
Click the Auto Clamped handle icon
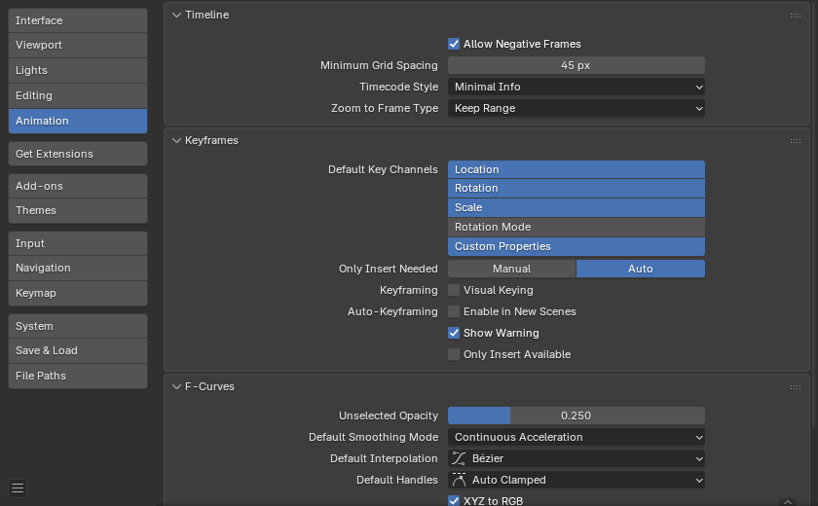(459, 480)
